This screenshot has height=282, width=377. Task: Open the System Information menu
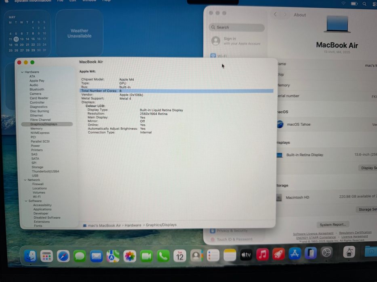point(32,1)
